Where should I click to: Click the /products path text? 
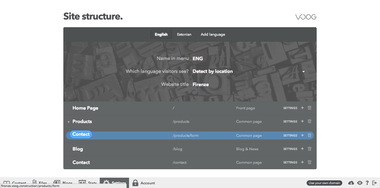181,122
